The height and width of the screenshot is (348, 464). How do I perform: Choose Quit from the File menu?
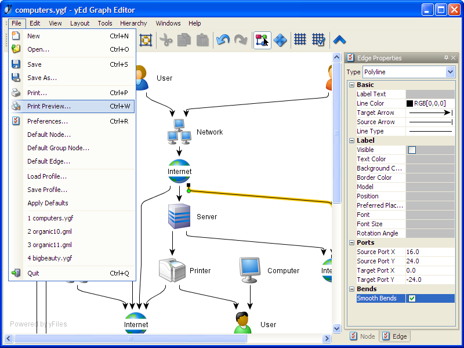coord(72,273)
